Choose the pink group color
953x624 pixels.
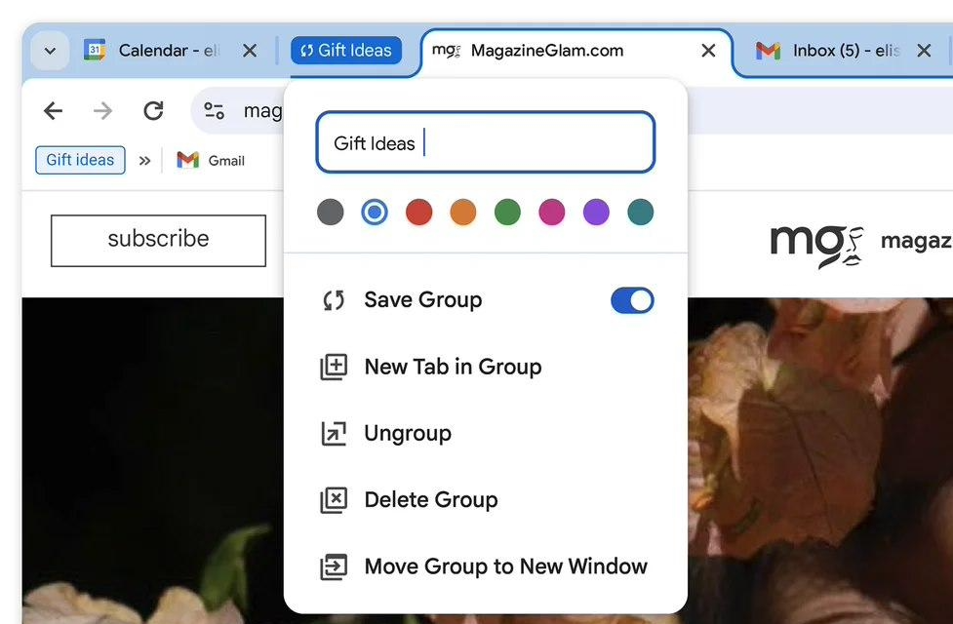coord(552,212)
